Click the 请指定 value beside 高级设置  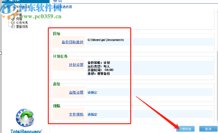coord(92,92)
